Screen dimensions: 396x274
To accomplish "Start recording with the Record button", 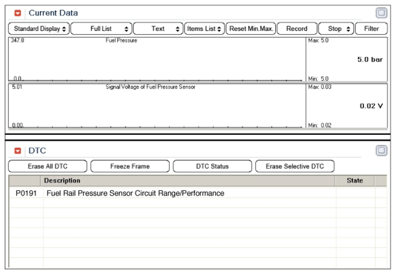I will [x=297, y=29].
